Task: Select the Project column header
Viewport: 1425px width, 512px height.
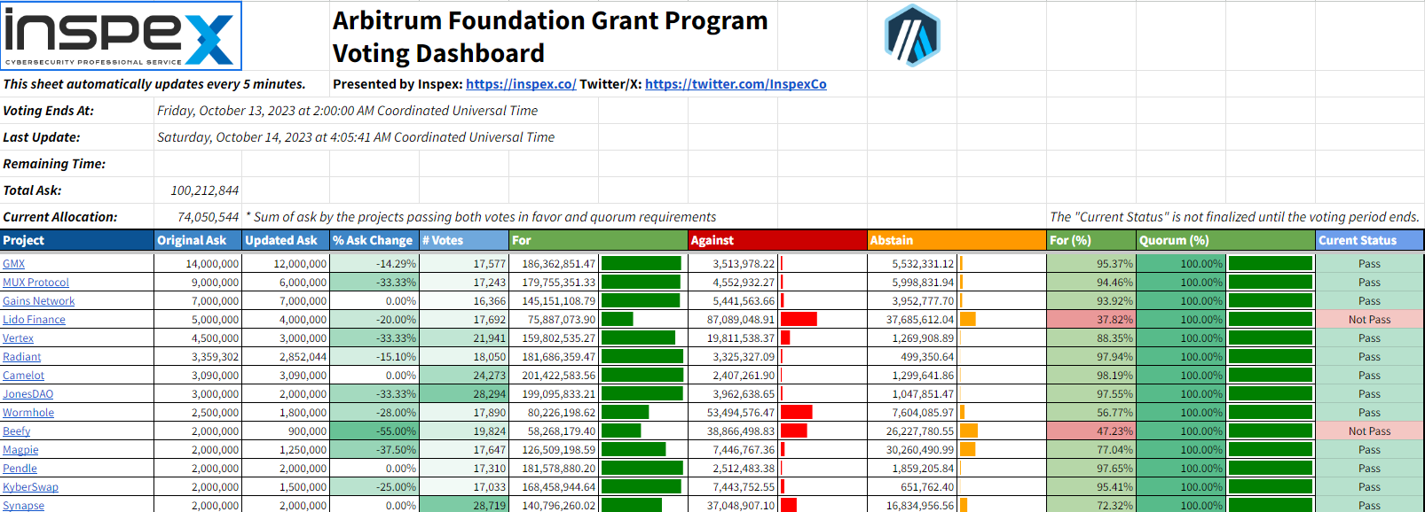Action: [x=77, y=240]
